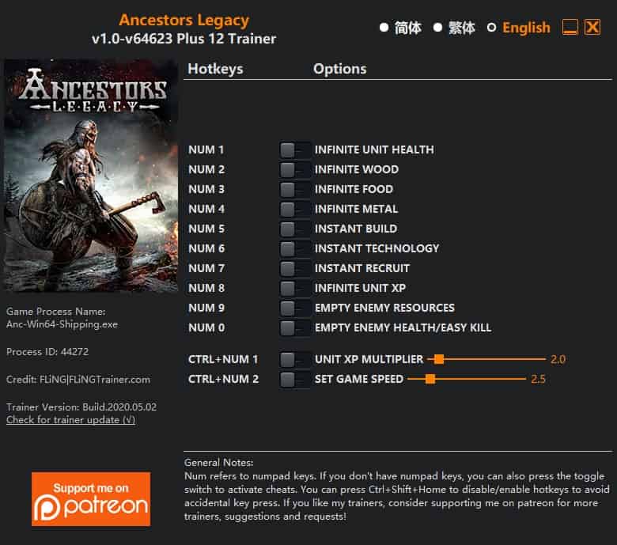Enable the Instant Technology switch

pyautogui.click(x=295, y=248)
